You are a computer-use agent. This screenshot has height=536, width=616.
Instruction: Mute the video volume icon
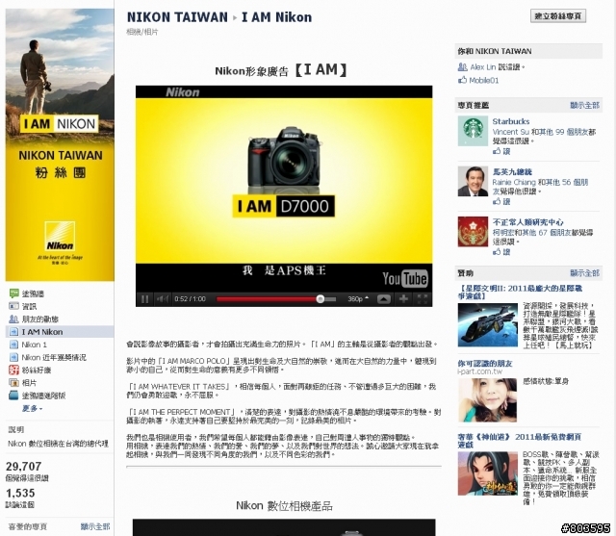tap(163, 299)
